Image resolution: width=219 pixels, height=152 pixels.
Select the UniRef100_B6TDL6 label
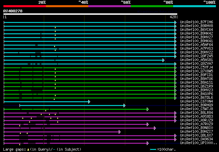point(196,98)
